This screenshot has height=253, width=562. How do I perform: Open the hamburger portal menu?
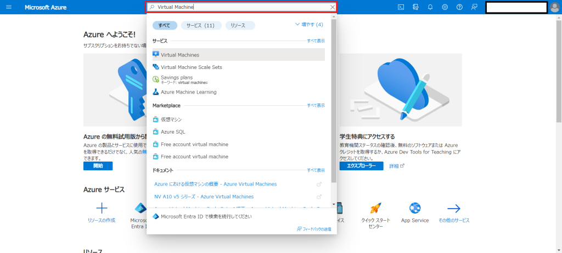click(x=9, y=7)
